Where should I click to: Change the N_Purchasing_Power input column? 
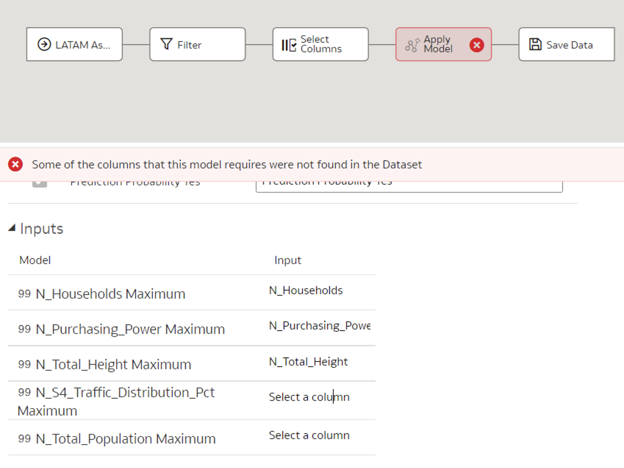[x=319, y=325]
